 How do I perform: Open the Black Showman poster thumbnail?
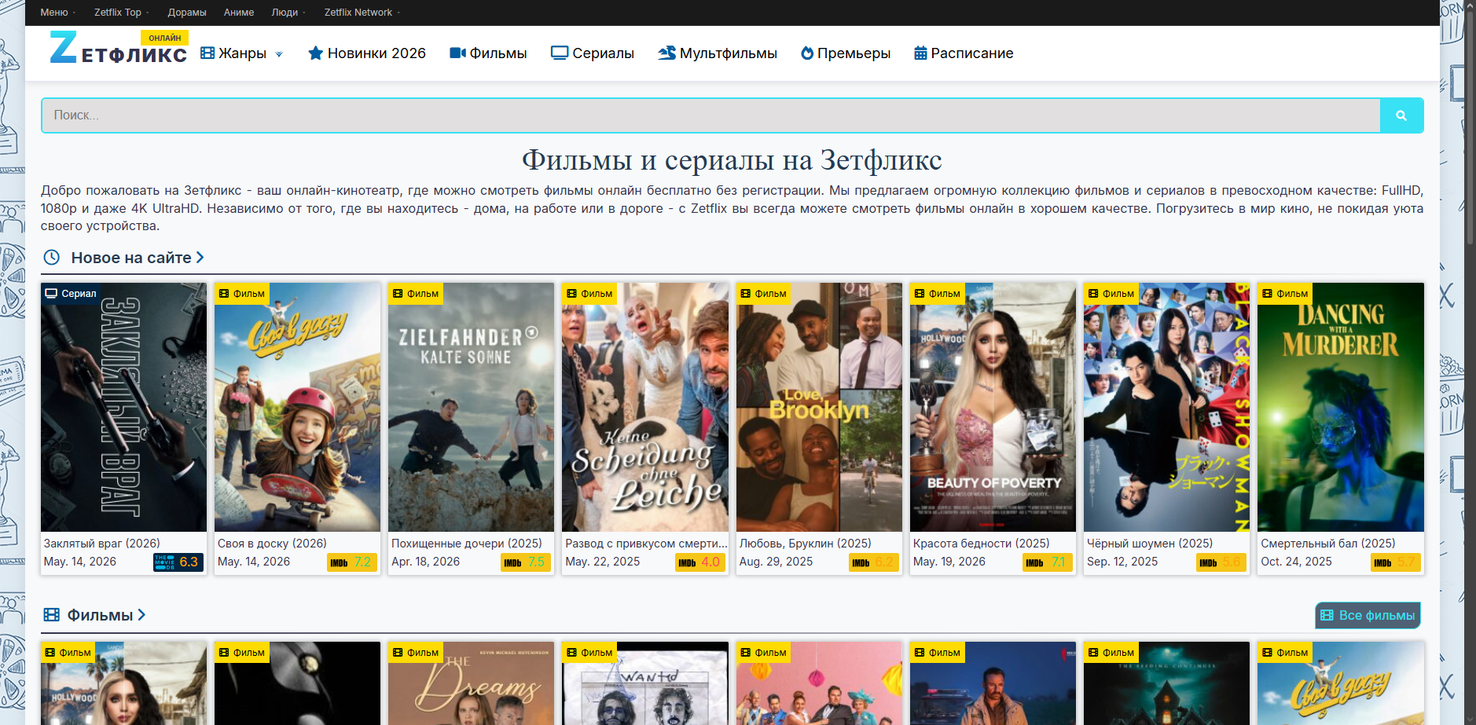[x=1167, y=408]
